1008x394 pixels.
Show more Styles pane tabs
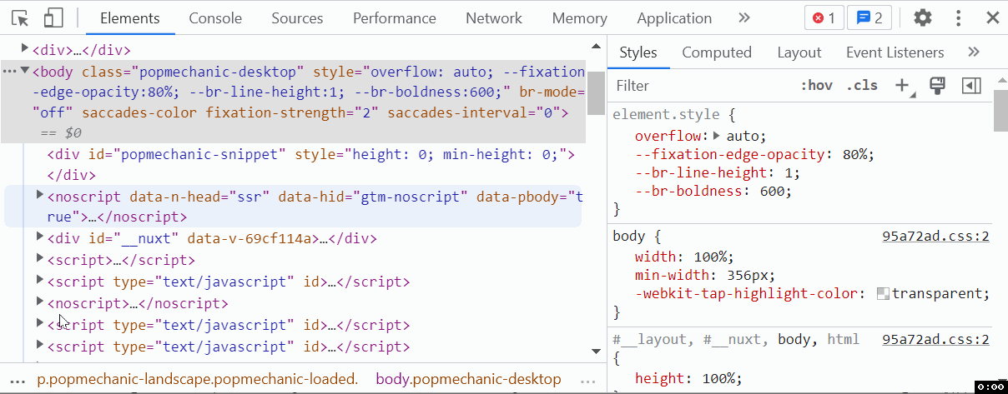(x=973, y=52)
